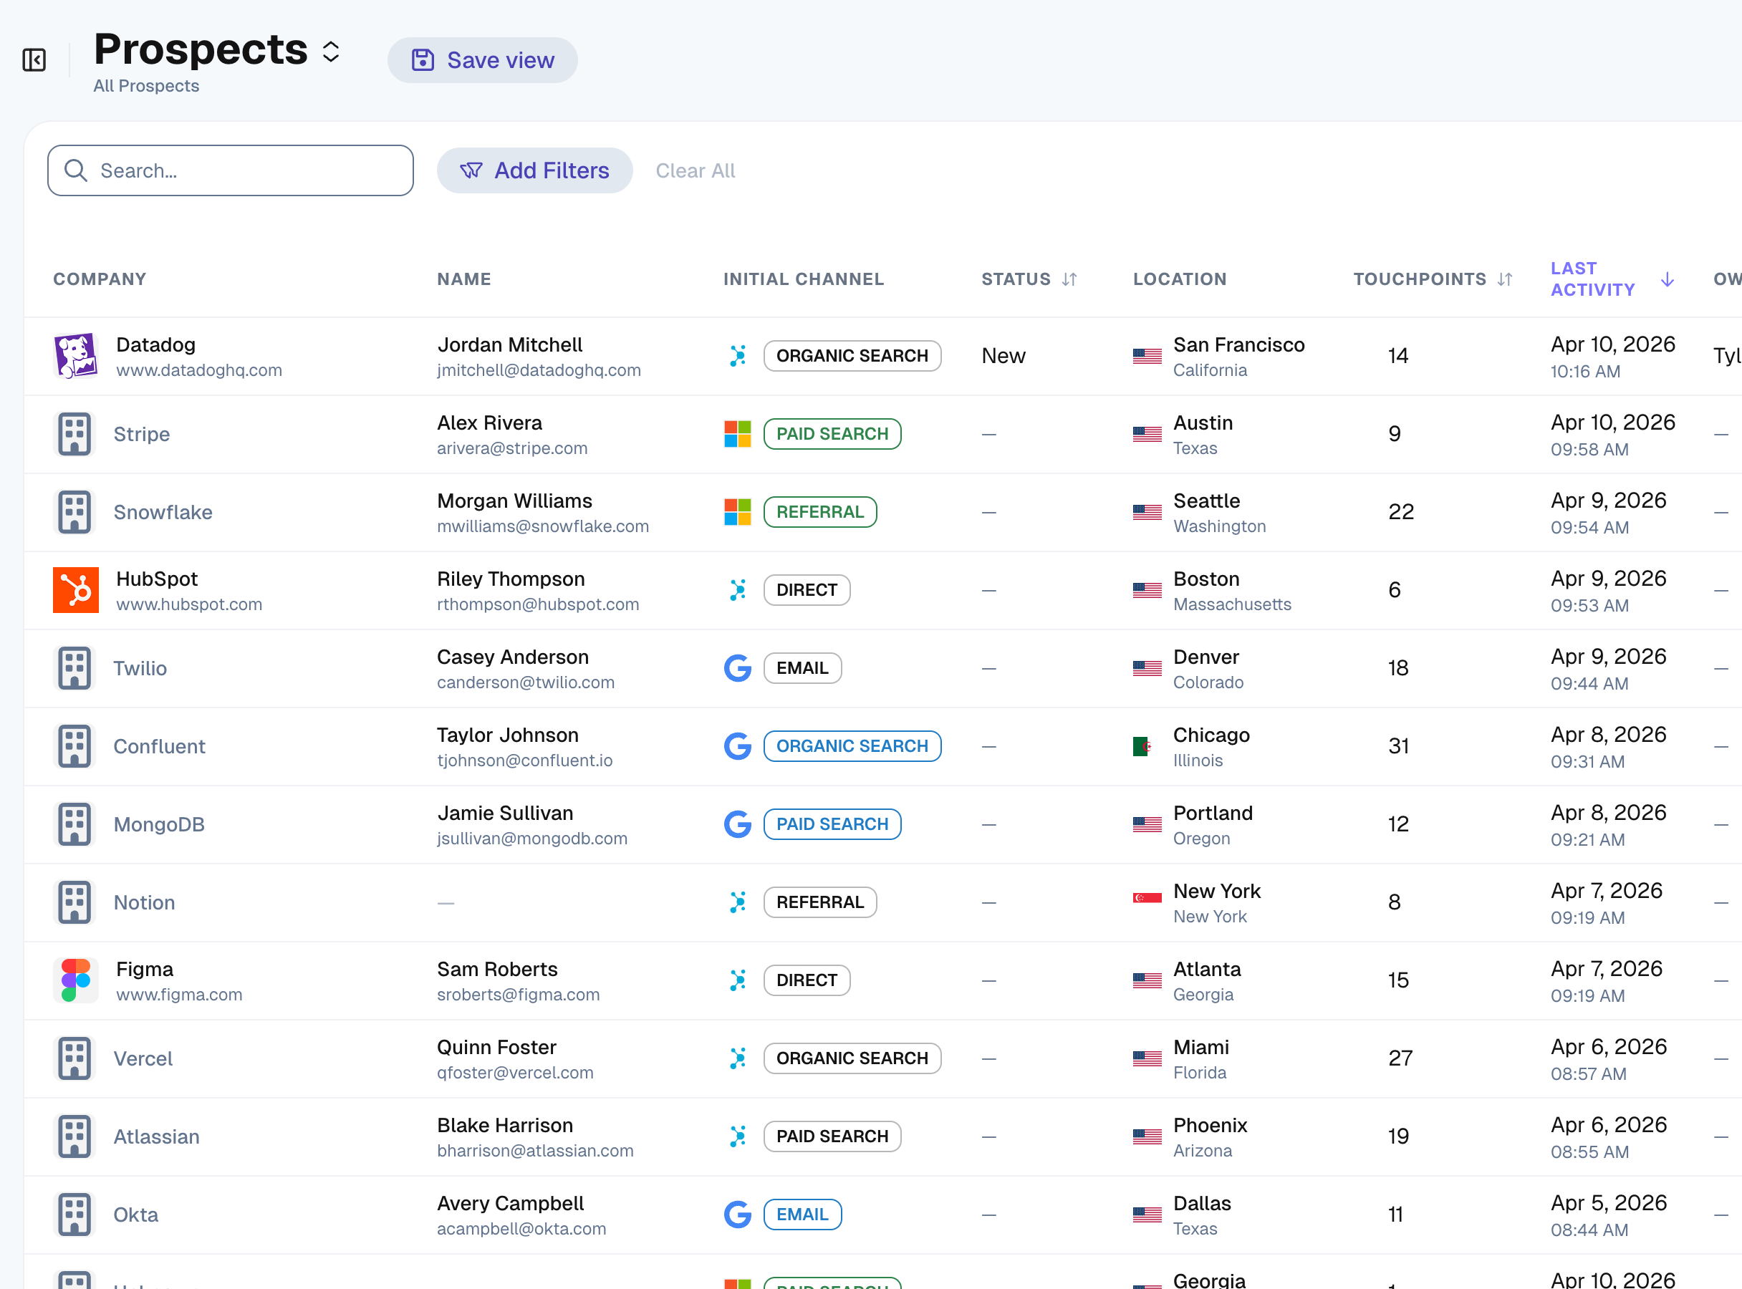Click the Microsoft icon in Stripe's row

(737, 434)
